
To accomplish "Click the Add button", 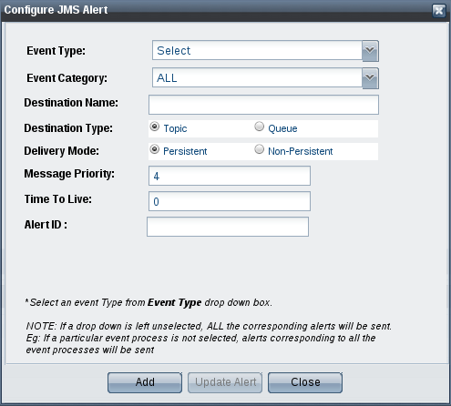I will point(145,382).
